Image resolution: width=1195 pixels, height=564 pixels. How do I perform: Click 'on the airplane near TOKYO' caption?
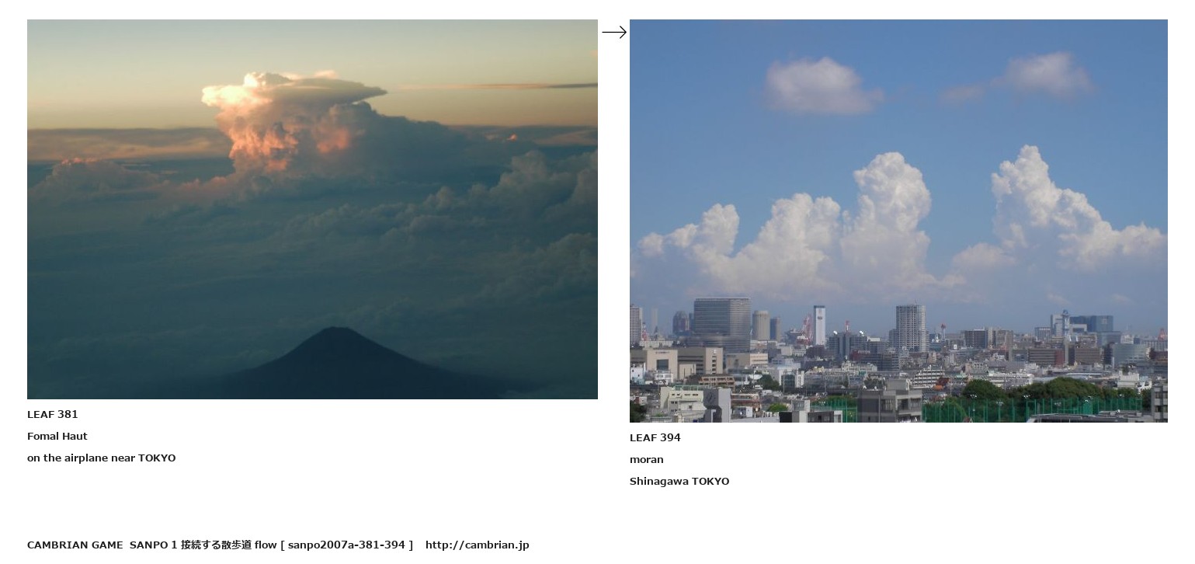pyautogui.click(x=102, y=458)
